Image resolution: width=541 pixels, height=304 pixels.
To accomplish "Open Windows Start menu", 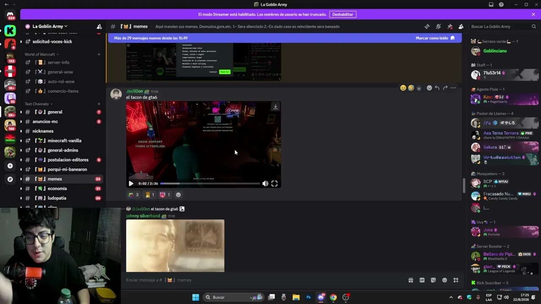I will click(196, 297).
